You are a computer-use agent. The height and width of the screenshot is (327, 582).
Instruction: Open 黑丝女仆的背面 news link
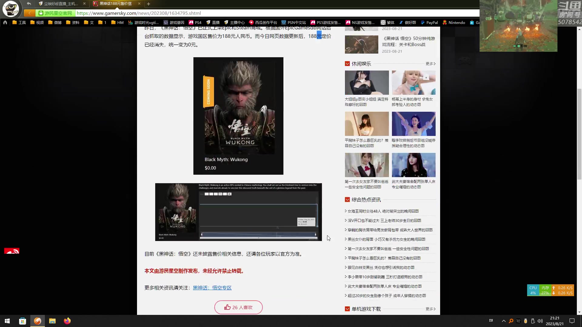click(x=386, y=239)
